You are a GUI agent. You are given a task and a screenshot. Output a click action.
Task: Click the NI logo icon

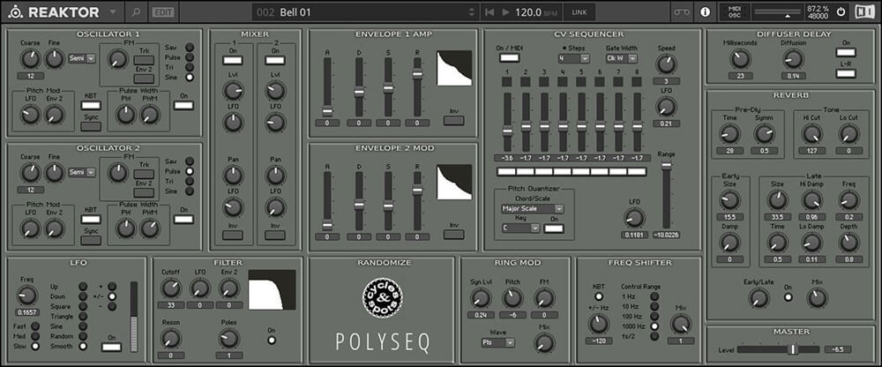coord(864,11)
